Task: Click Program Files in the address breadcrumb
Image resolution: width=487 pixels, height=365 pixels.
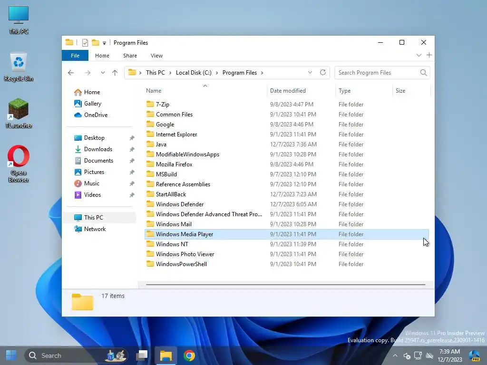Action: tap(240, 73)
